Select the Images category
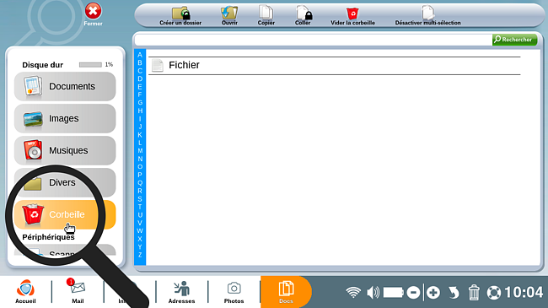 pyautogui.click(x=65, y=119)
